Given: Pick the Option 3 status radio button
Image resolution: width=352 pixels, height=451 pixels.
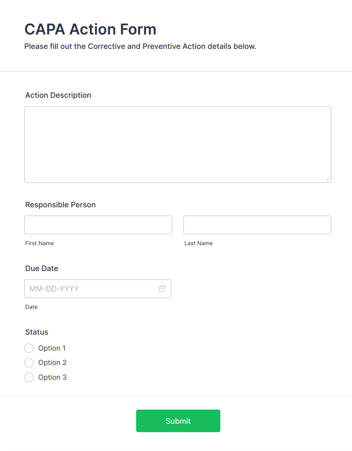Looking at the screenshot, I should 29,377.
